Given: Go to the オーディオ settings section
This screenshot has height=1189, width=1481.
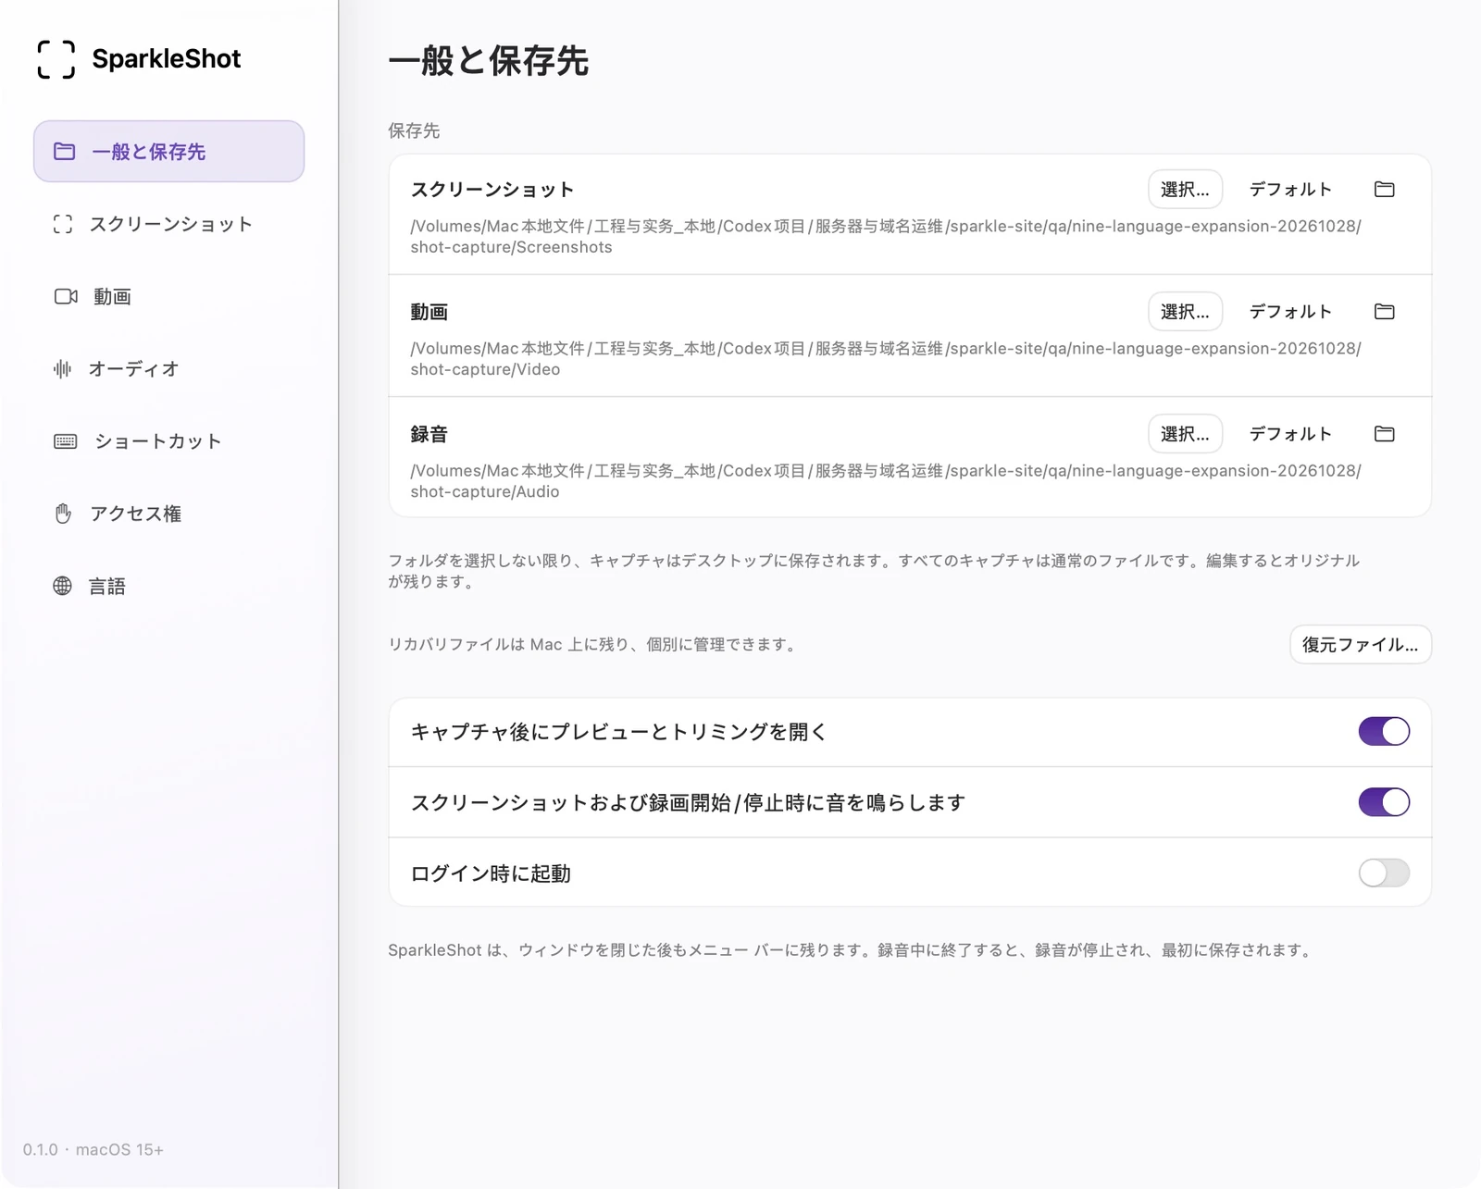Looking at the screenshot, I should pyautogui.click(x=169, y=369).
